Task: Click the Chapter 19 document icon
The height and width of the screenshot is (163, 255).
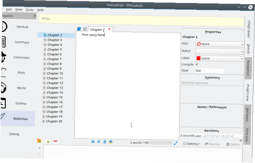Action: point(43,116)
